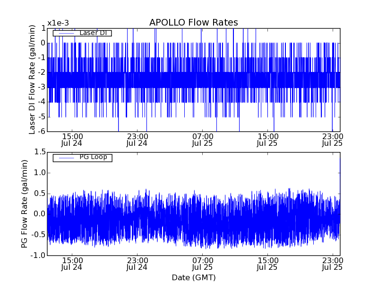
Task: Click bottom plot's 15:00 Jul 25 tick label
Action: coord(267,264)
